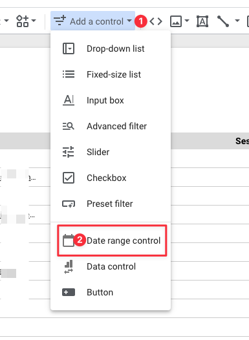Select the line drawing tool icon
The width and height of the screenshot is (249, 340).
(223, 21)
